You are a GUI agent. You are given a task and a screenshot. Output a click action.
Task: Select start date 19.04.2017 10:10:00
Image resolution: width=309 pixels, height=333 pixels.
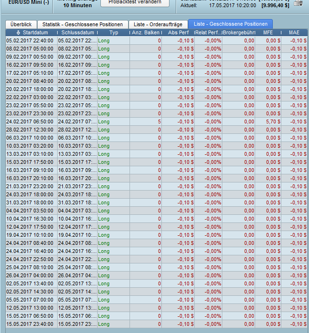click(30, 235)
